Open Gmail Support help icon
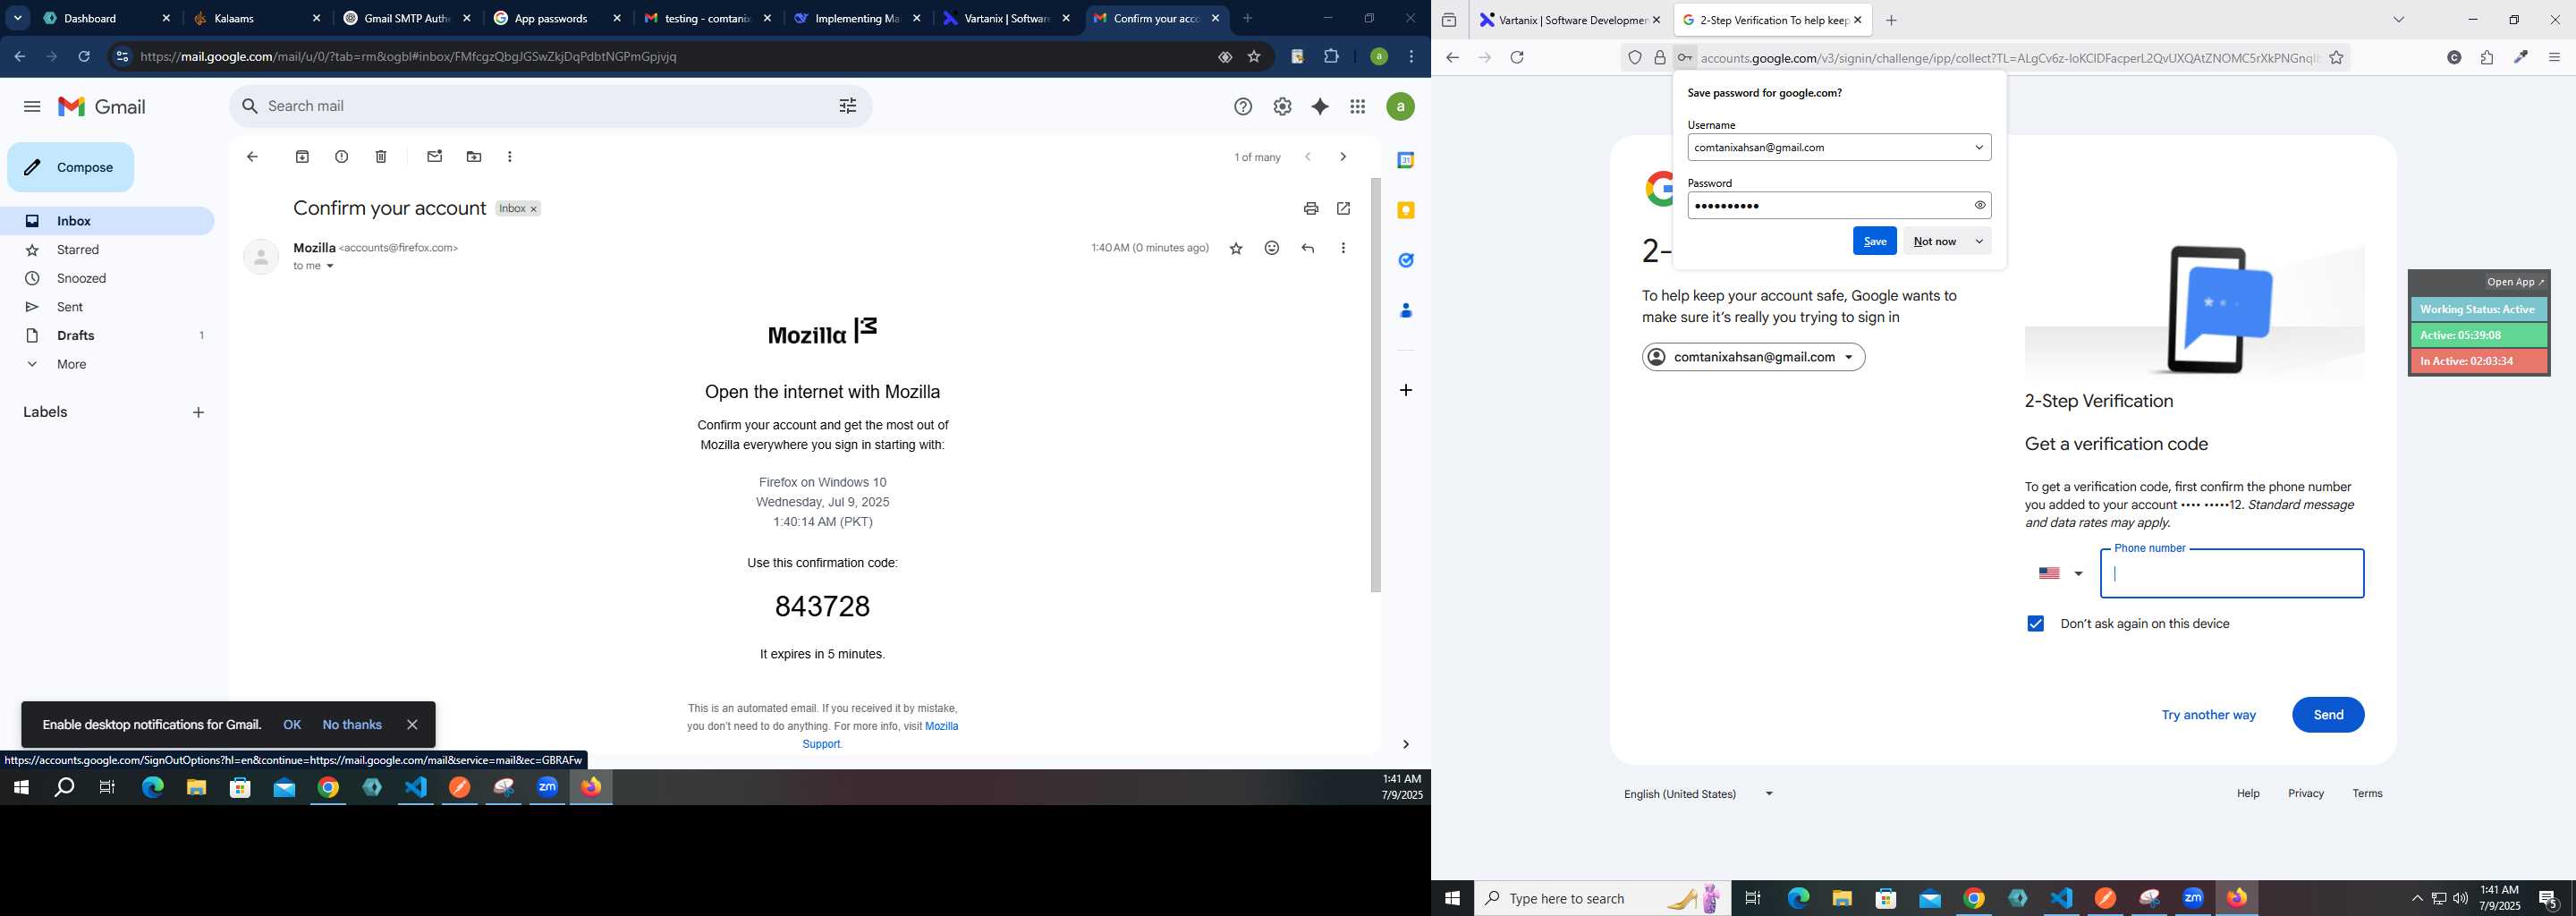 [1243, 106]
